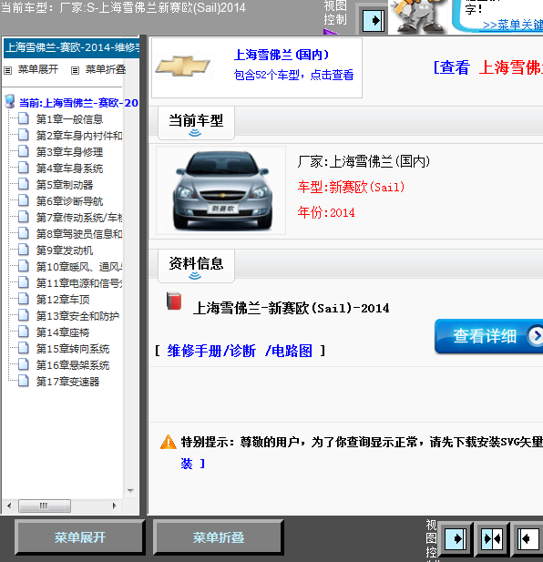Click the >>菜单关键 link at top right
This screenshot has width=543, height=562.
click(x=513, y=26)
